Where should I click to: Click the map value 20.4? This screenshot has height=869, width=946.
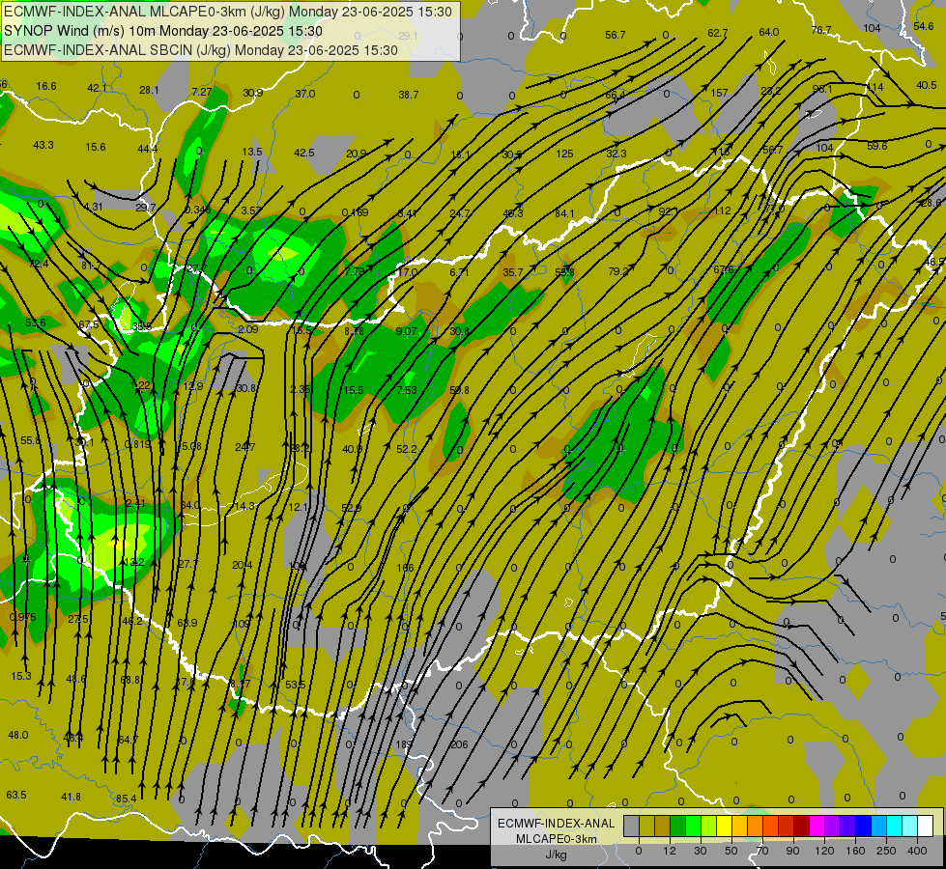click(242, 565)
